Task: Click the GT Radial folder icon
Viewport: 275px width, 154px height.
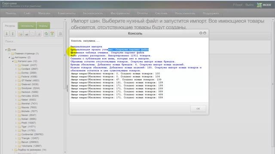Action: (19, 80)
